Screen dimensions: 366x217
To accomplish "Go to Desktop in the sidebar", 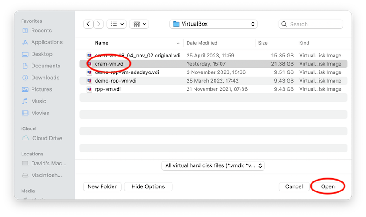I will [x=42, y=54].
